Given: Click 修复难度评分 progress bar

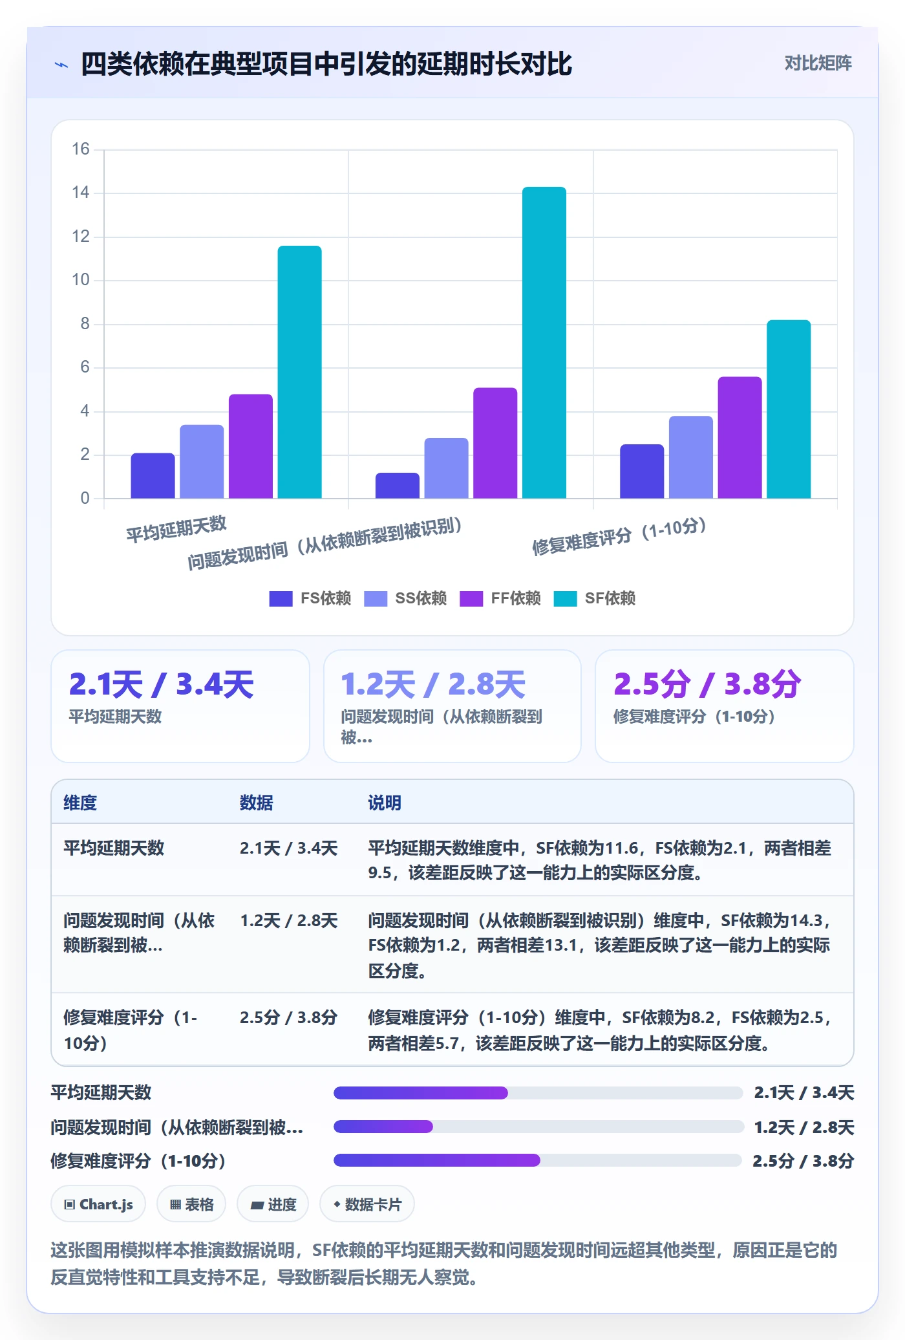Looking at the screenshot, I should pyautogui.click(x=538, y=1160).
